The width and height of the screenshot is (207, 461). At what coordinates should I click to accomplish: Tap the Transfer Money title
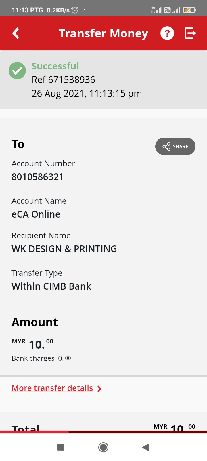point(103,33)
